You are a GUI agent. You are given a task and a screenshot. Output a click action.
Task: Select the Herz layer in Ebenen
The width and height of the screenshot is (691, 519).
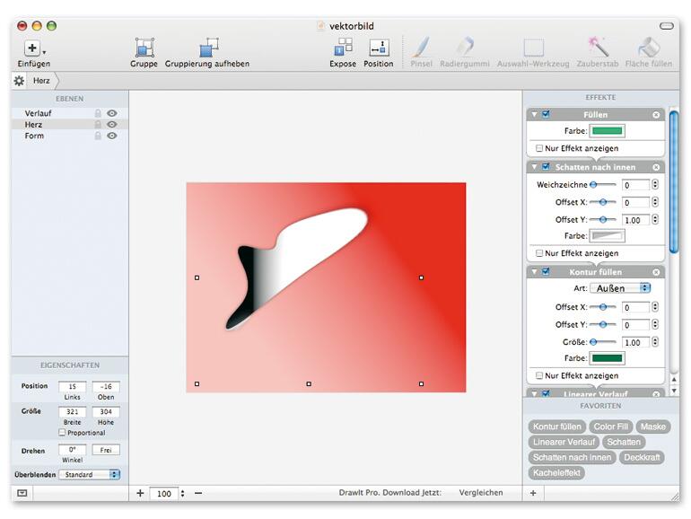coord(34,125)
